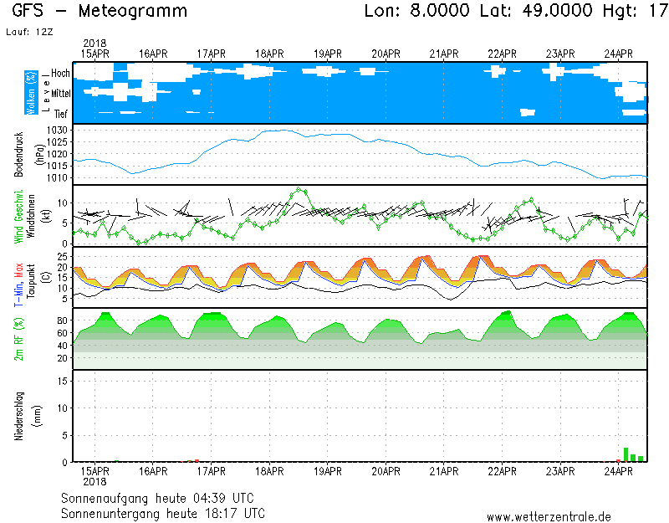
Task: Select the "1015" pressure axis value
Action: pyautogui.click(x=57, y=166)
